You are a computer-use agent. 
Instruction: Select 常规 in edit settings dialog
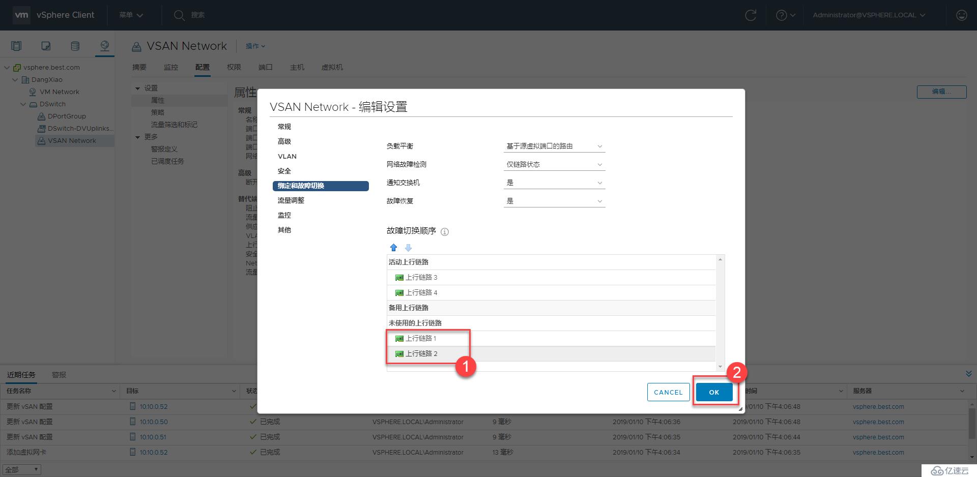(x=284, y=127)
